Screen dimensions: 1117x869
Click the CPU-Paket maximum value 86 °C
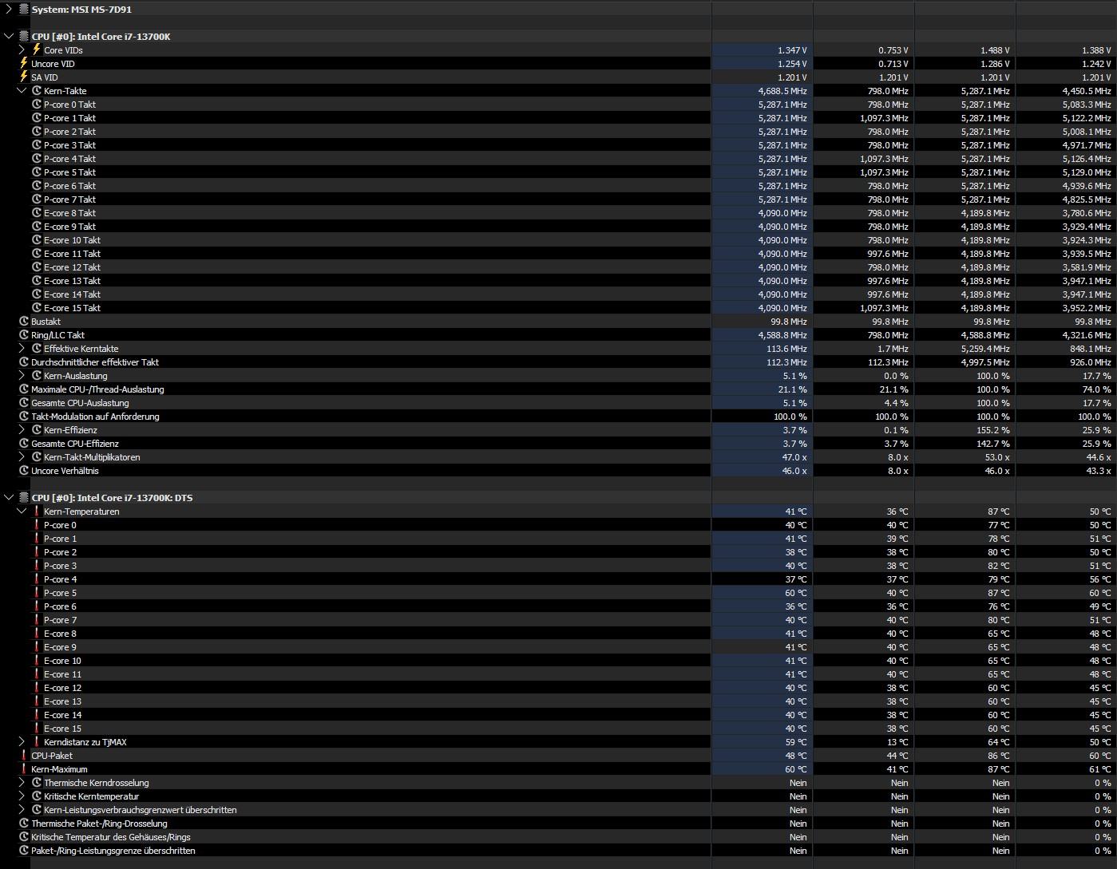[999, 756]
